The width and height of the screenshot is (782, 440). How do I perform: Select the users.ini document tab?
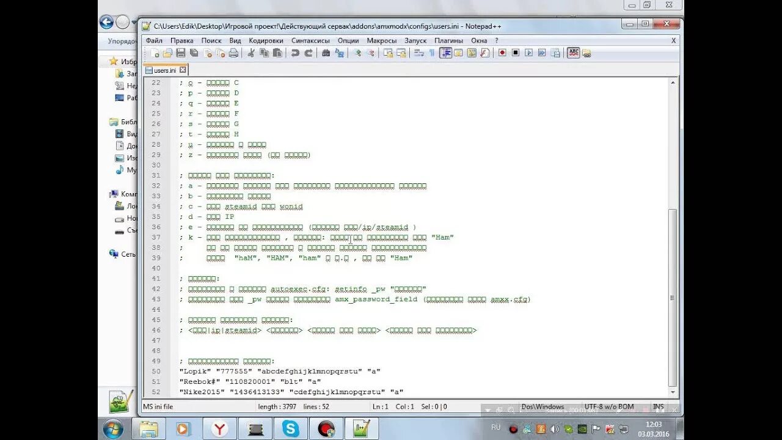(x=165, y=70)
